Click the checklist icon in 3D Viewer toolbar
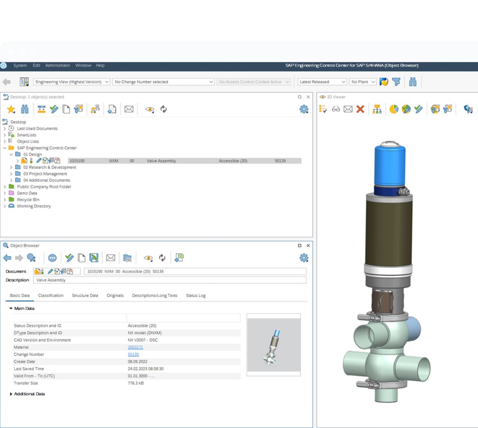The width and height of the screenshot is (478, 428). [323, 109]
